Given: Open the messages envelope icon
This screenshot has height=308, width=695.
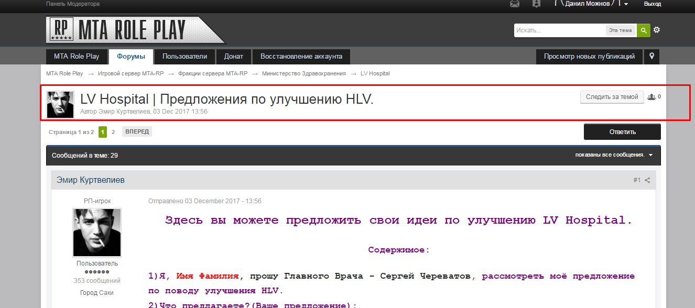Looking at the screenshot, I should pyautogui.click(x=515, y=4).
